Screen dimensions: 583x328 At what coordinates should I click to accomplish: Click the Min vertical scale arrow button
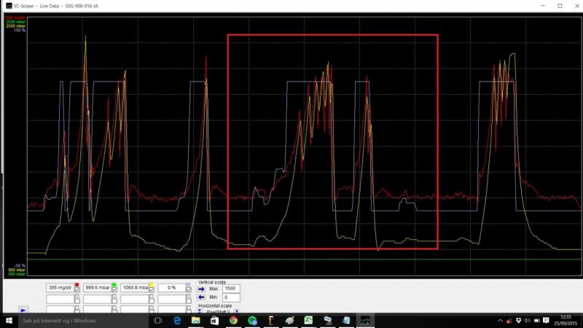203,297
